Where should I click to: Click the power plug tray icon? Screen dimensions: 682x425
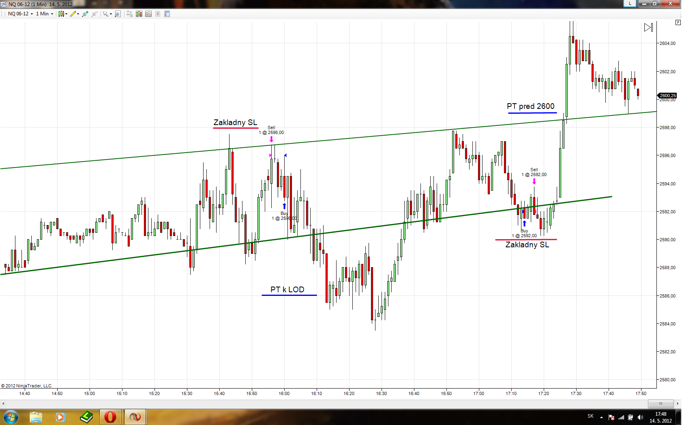click(x=631, y=417)
